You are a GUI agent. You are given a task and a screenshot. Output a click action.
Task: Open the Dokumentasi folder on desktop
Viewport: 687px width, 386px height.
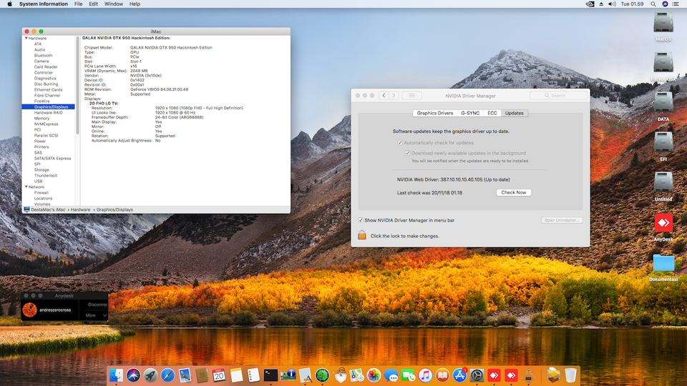pos(663,264)
